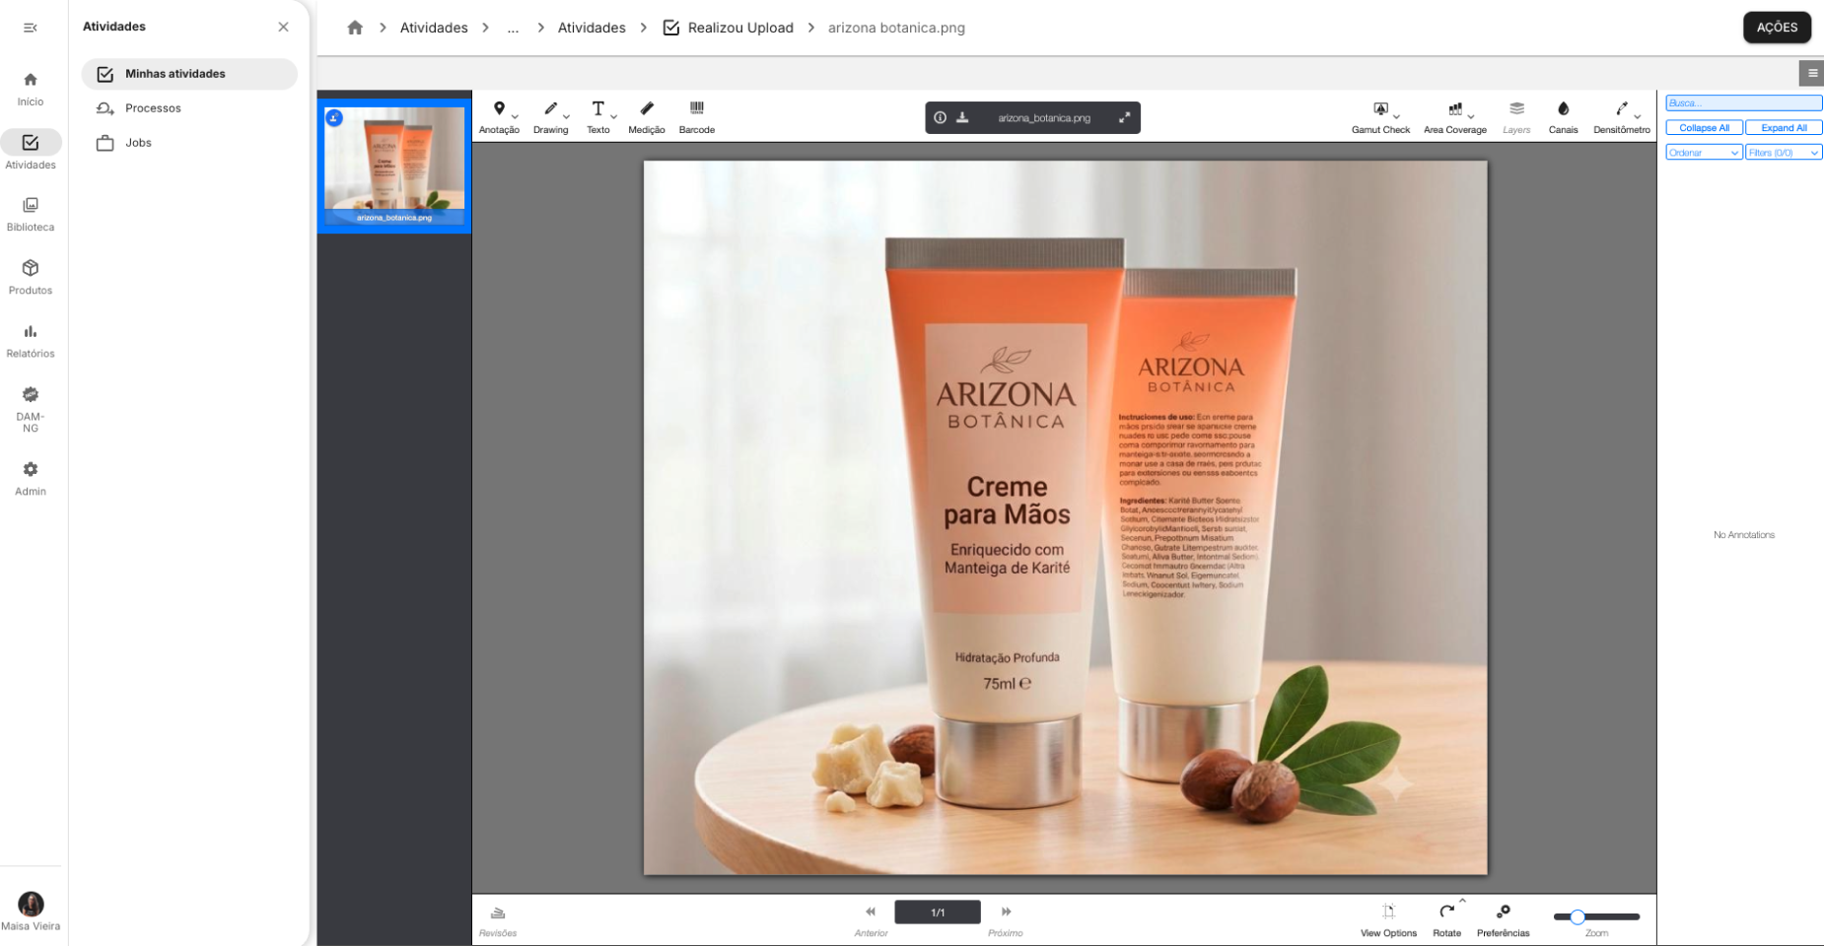This screenshot has height=946, width=1824.
Task: Adjust the Zoom slider
Action: click(1596, 916)
